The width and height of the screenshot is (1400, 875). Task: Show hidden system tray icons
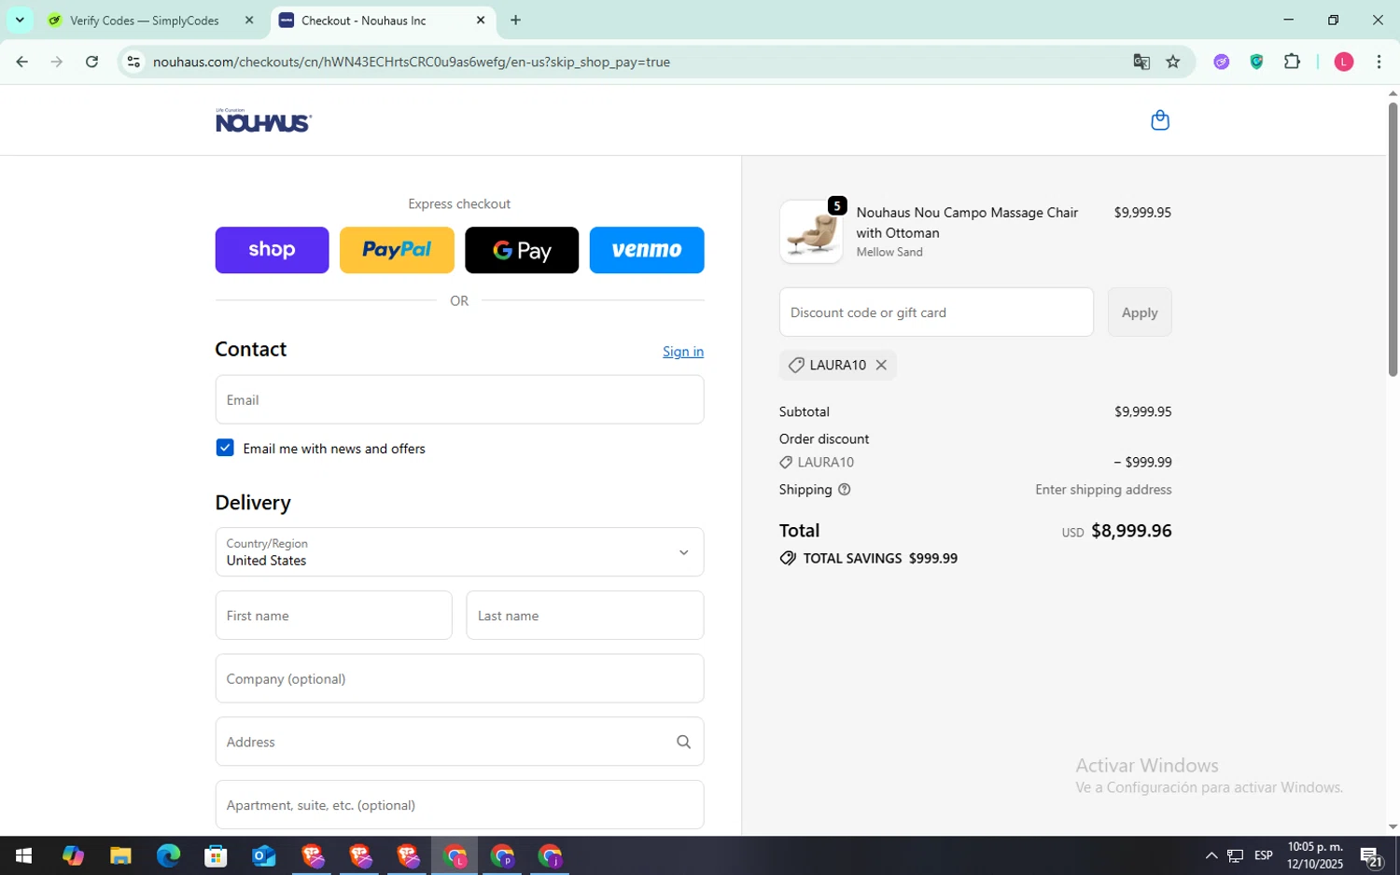(1211, 855)
